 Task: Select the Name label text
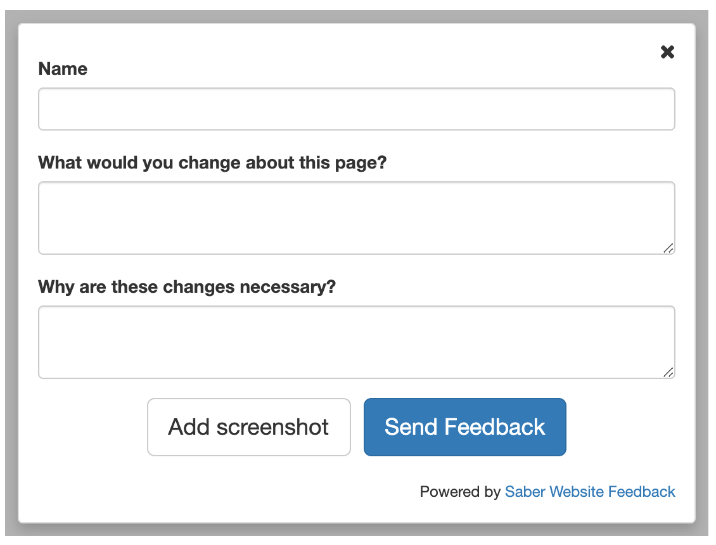[63, 68]
